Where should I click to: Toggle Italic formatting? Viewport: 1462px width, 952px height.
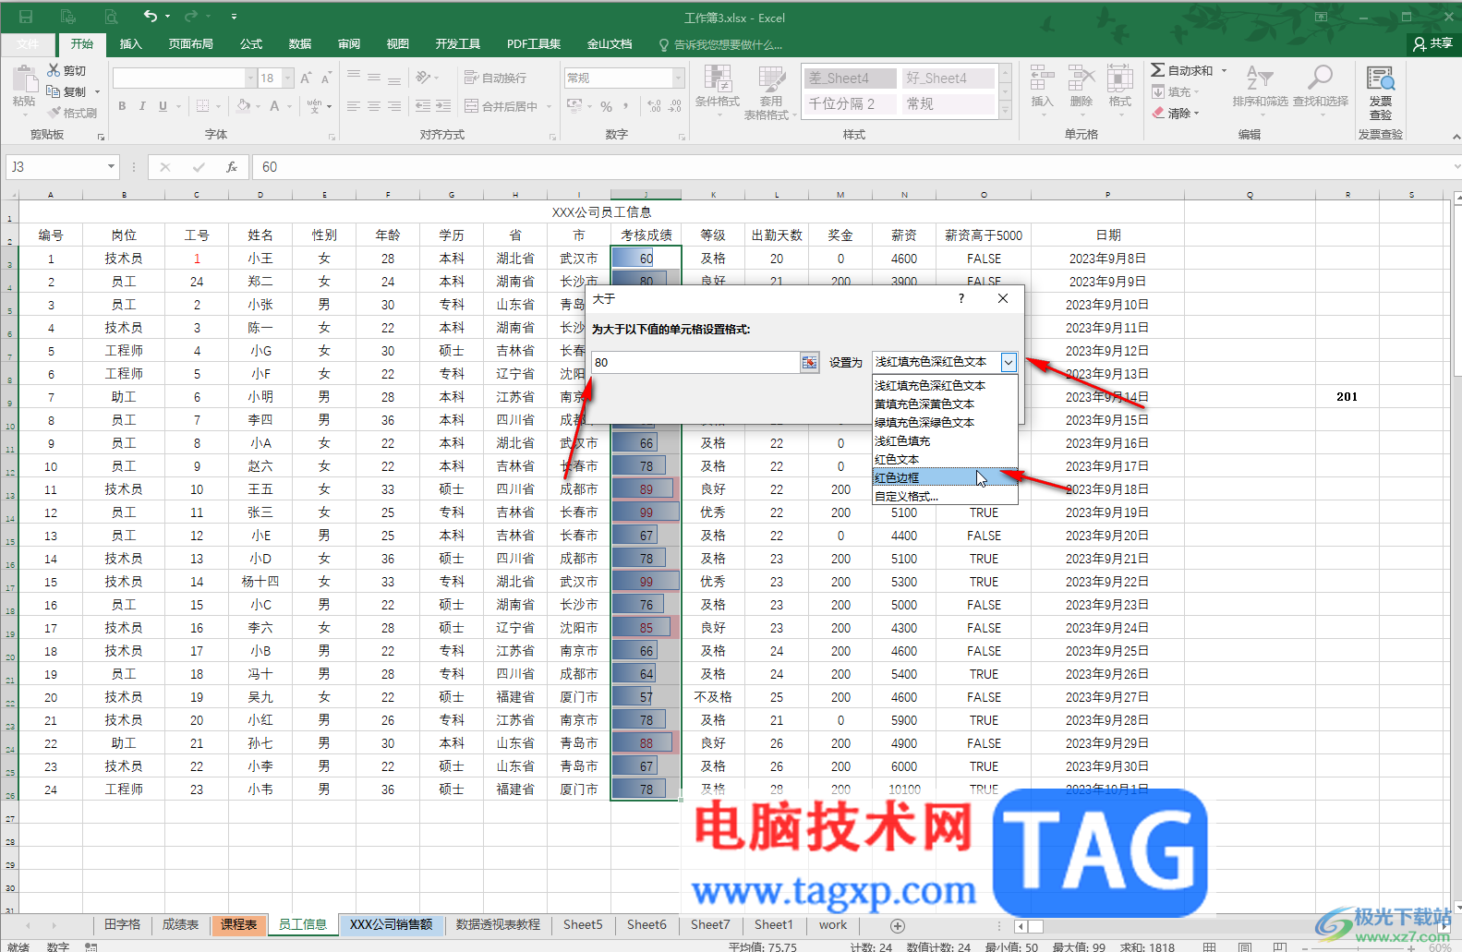click(x=142, y=106)
